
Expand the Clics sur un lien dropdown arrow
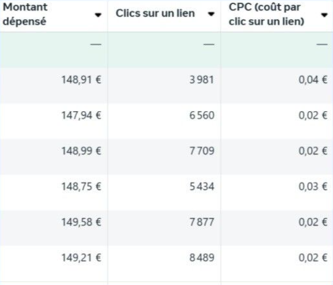point(211,14)
